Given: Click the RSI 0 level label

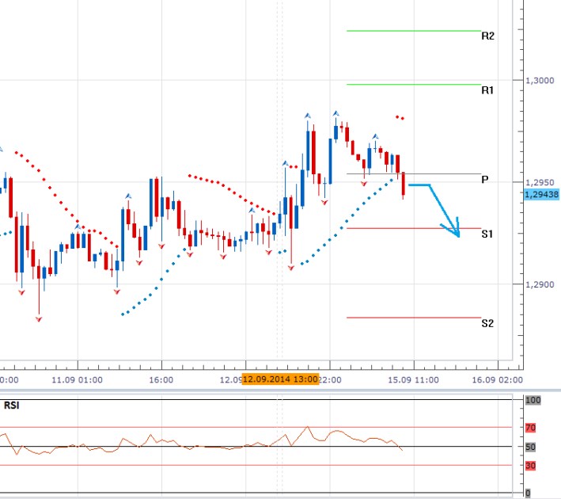Looking at the screenshot, I should tap(528, 493).
